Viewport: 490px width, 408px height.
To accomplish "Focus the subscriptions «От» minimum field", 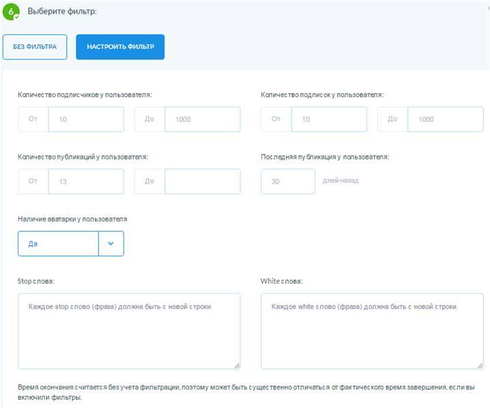I will coord(328,119).
